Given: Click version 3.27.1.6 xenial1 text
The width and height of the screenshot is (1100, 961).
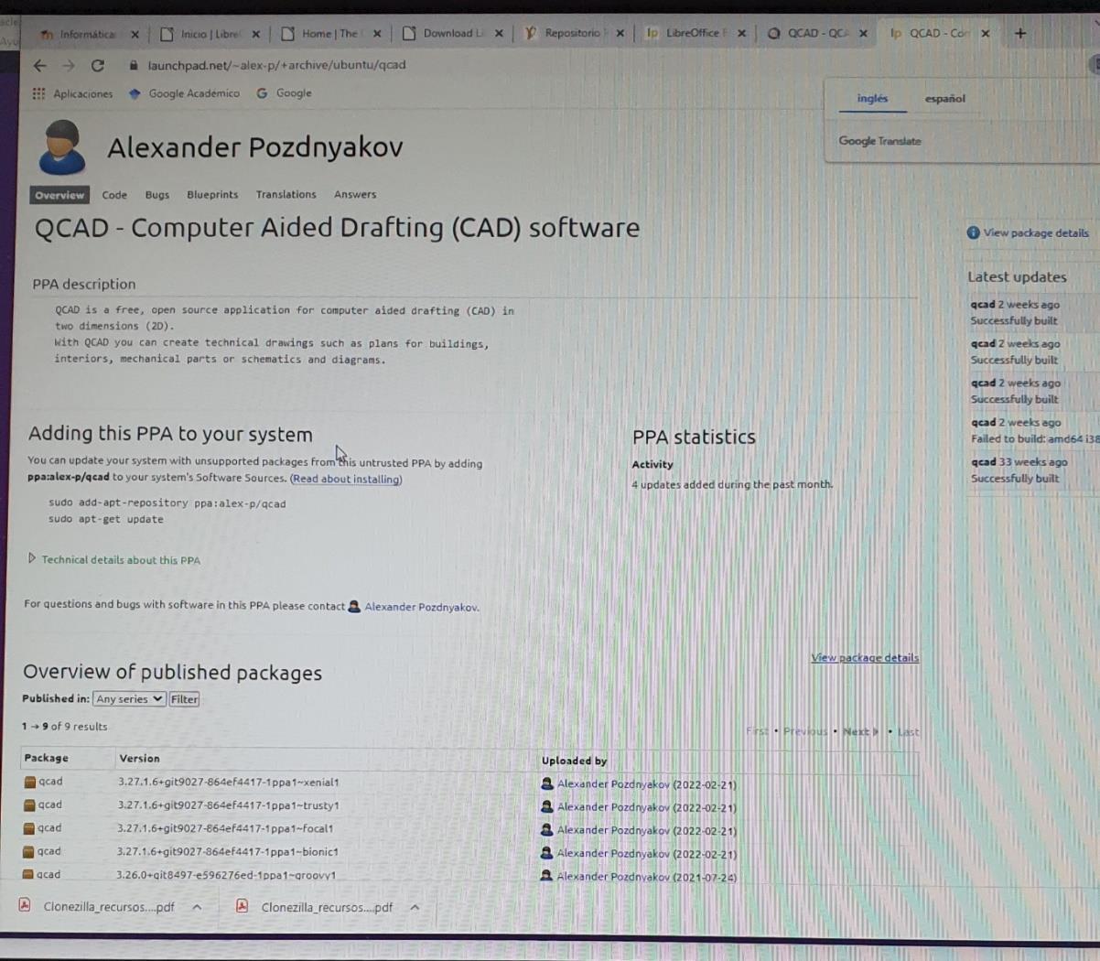Looking at the screenshot, I should (x=228, y=783).
